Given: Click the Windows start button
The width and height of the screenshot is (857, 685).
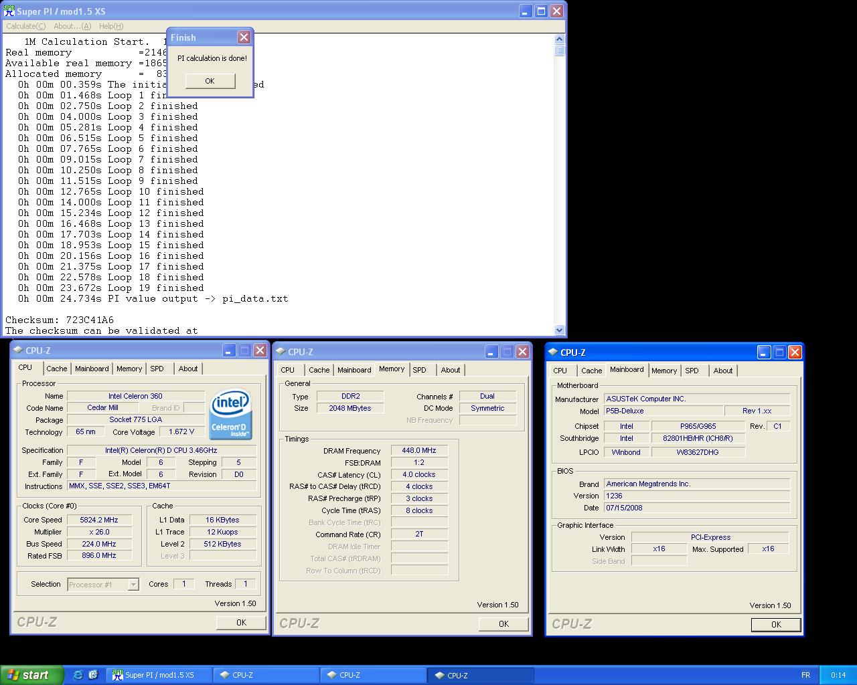Looking at the screenshot, I should 32,675.
